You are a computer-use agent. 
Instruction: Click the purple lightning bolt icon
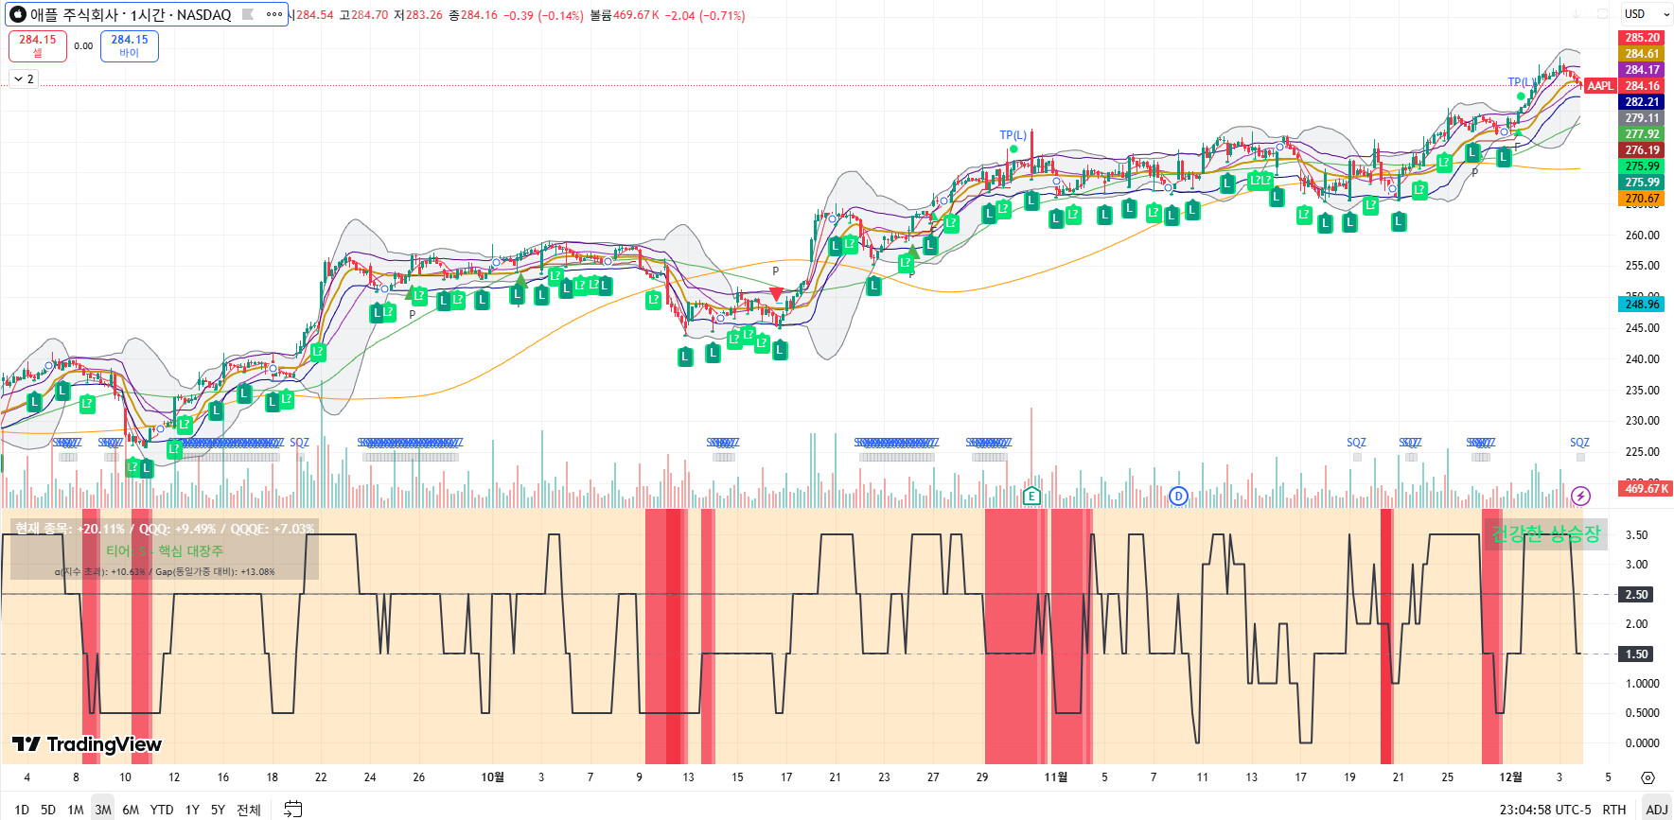pyautogui.click(x=1580, y=496)
